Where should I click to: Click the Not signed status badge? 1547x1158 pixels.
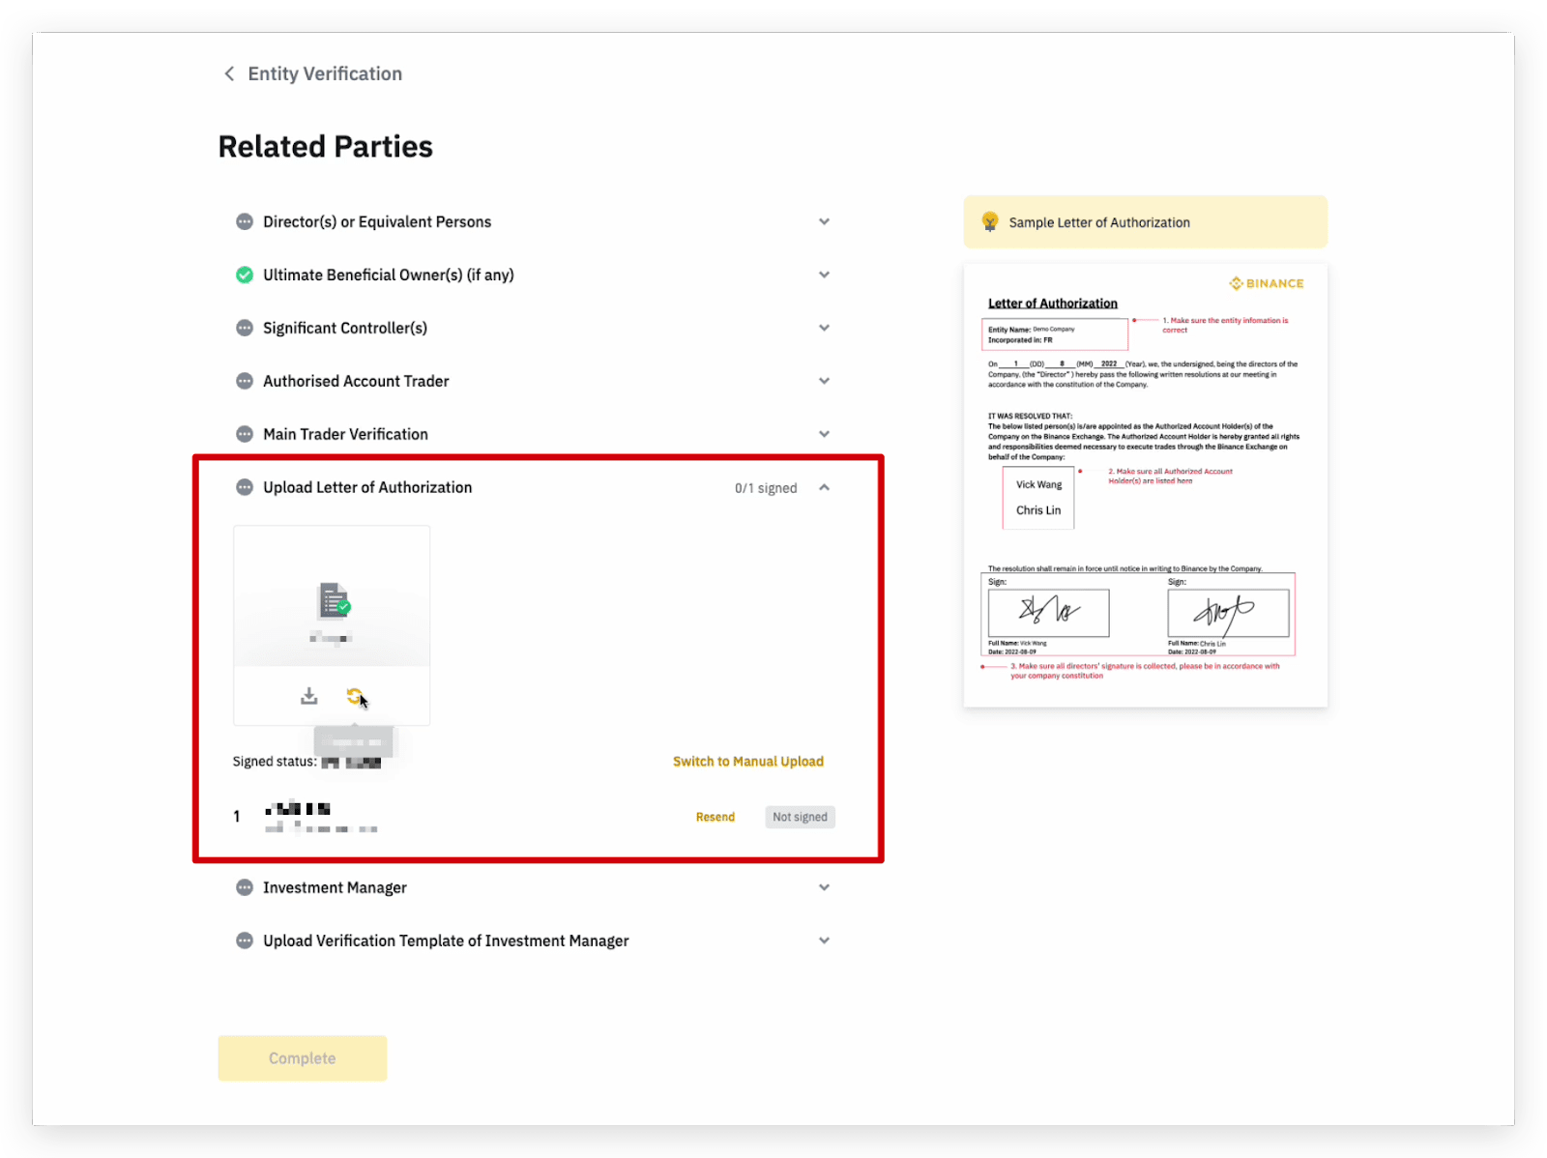coord(800,817)
